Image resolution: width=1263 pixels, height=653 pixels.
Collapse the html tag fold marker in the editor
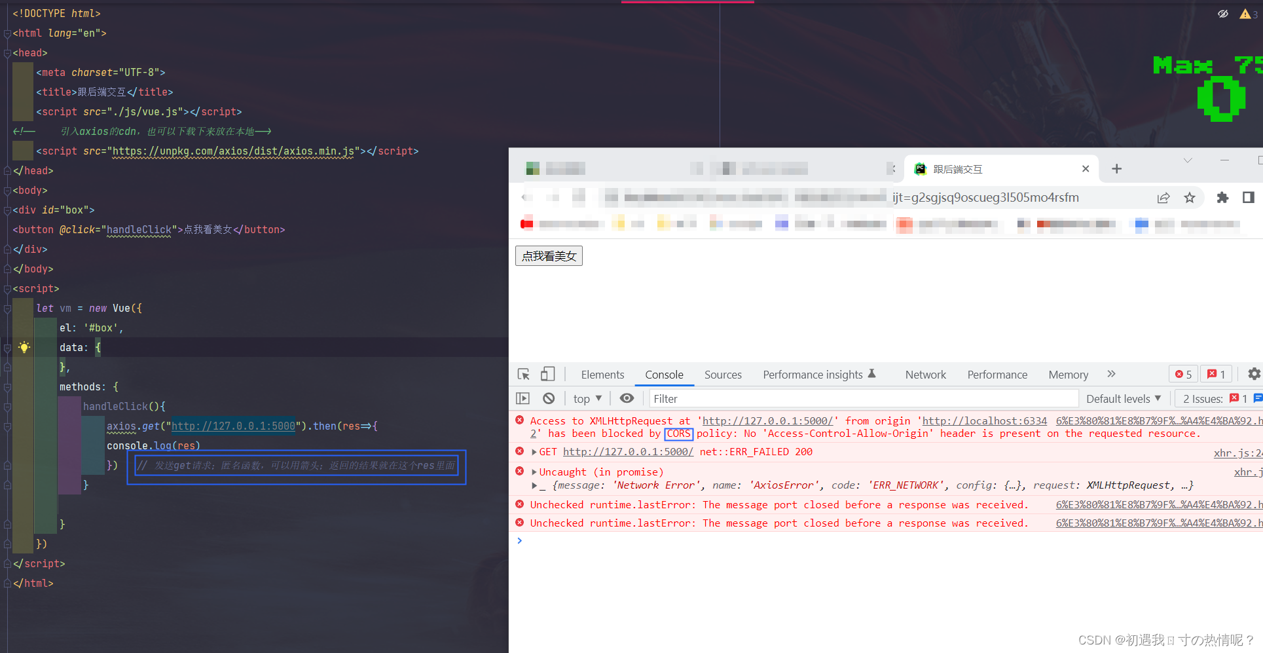point(7,33)
